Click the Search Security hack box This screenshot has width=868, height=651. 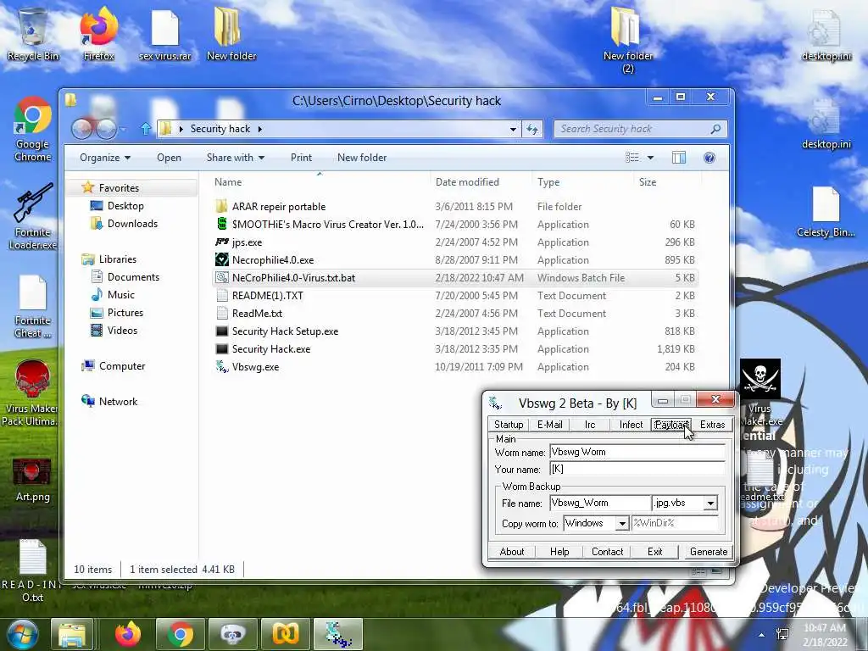coord(640,129)
